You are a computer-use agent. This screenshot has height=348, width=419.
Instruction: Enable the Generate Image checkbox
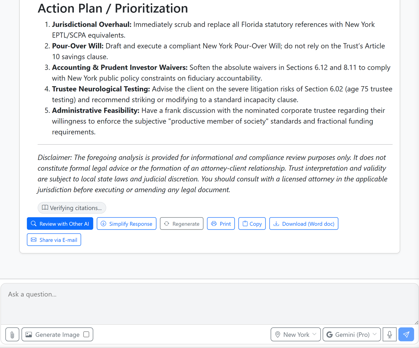click(86, 335)
